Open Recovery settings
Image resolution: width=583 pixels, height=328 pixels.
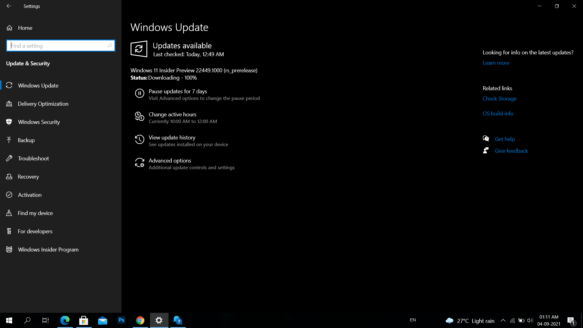(61, 176)
